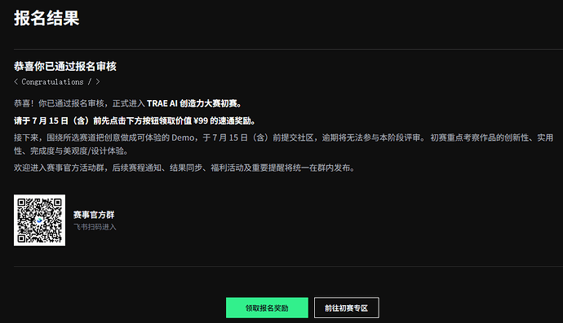Select the 报名结果 page heading
The image size is (563, 323).
[47, 18]
